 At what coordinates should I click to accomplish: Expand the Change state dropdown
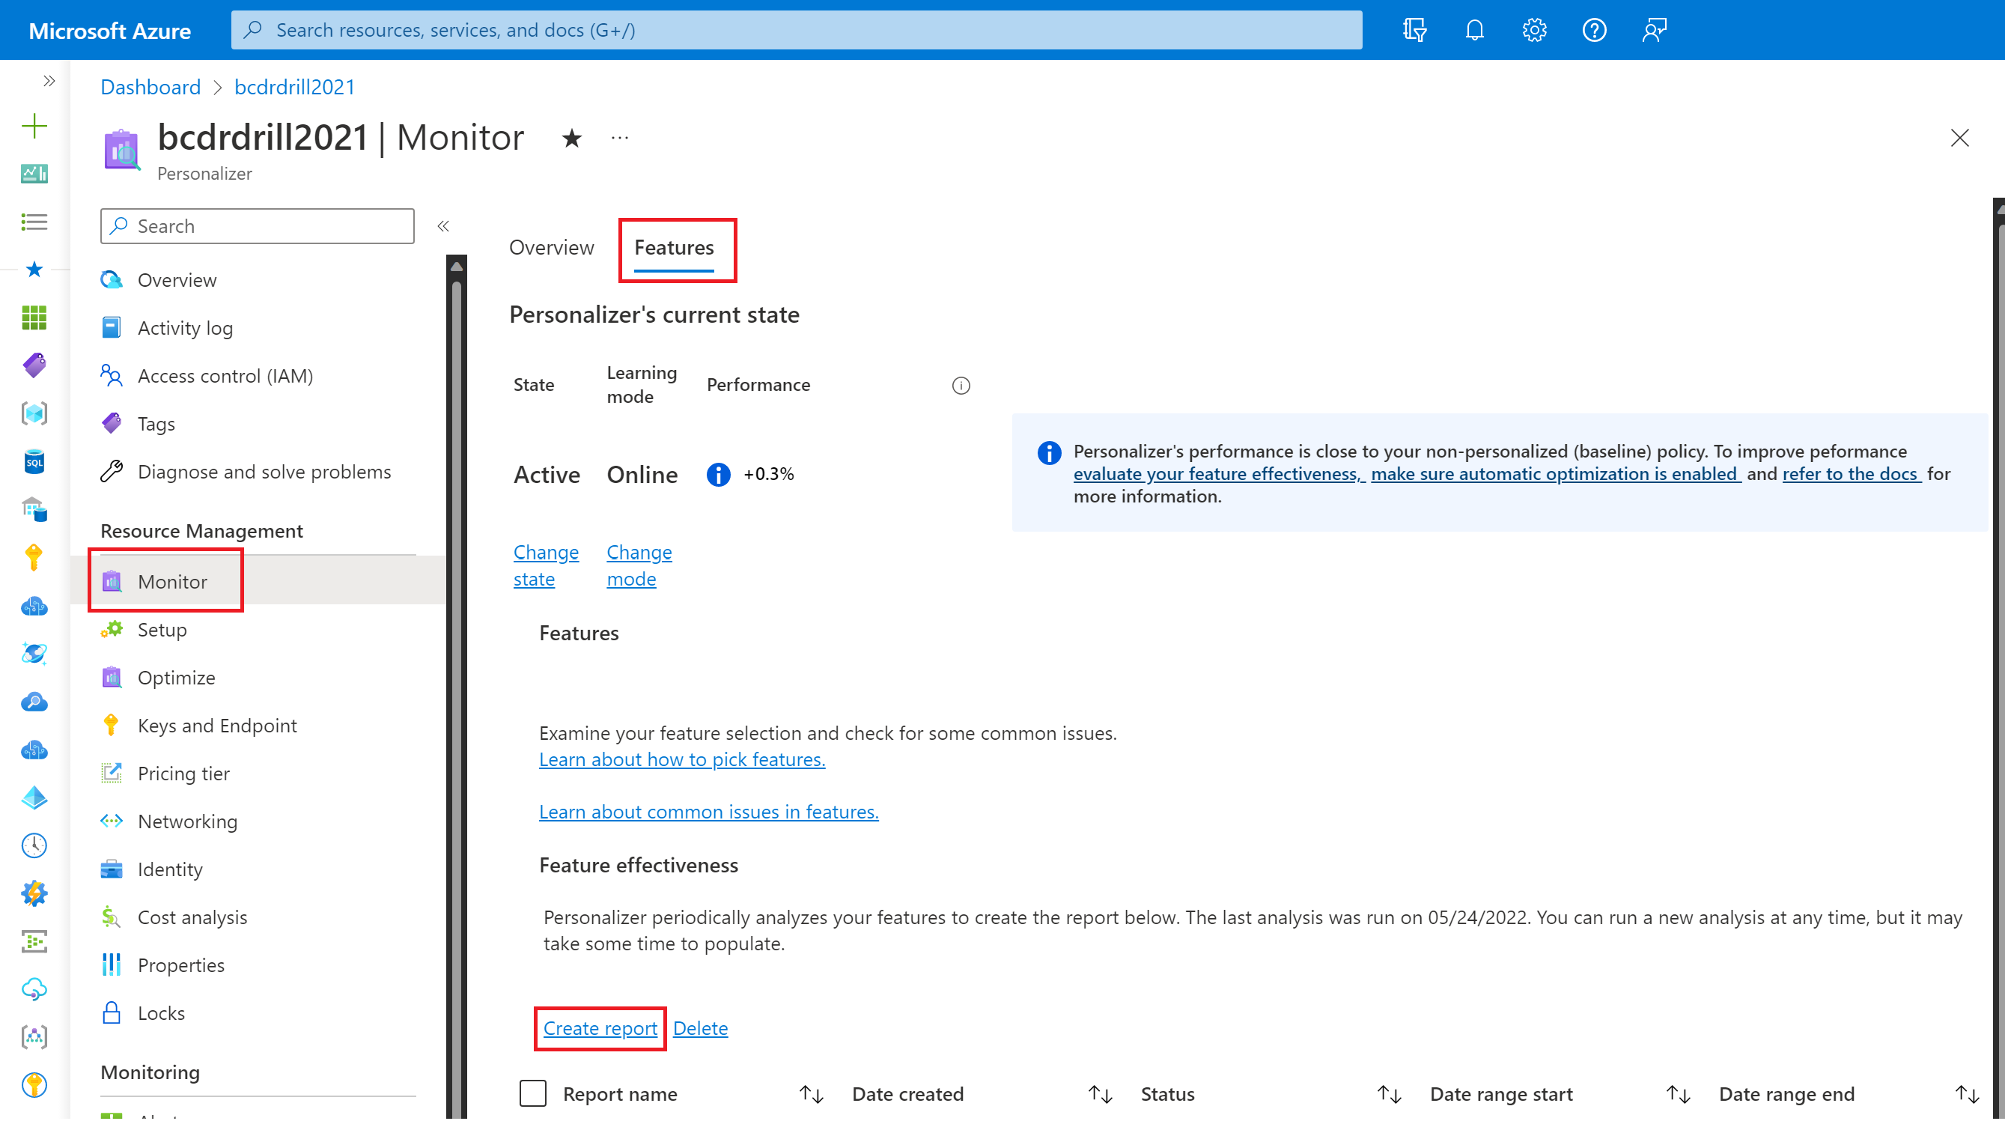[x=545, y=565]
